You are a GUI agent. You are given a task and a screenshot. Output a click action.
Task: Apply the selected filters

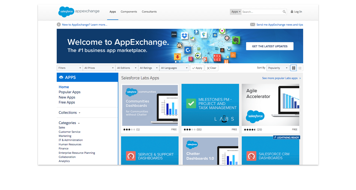pyautogui.click(x=197, y=68)
